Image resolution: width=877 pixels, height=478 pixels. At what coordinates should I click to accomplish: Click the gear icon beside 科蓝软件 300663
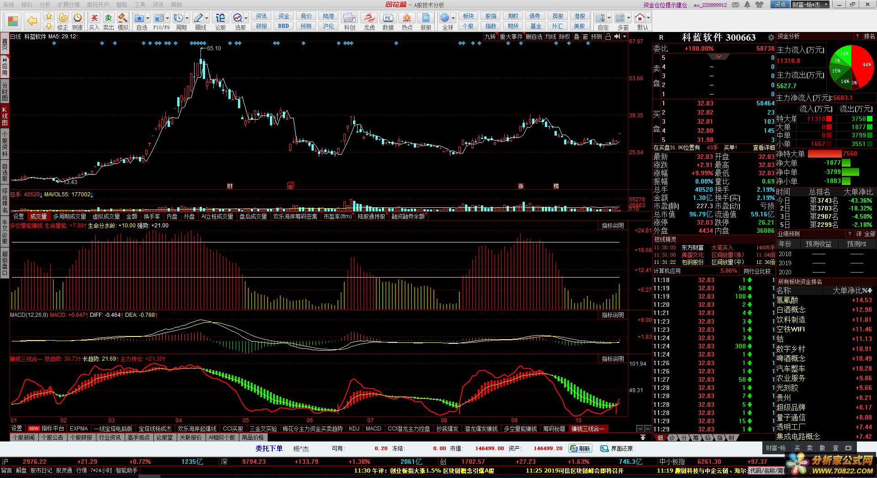tap(771, 37)
